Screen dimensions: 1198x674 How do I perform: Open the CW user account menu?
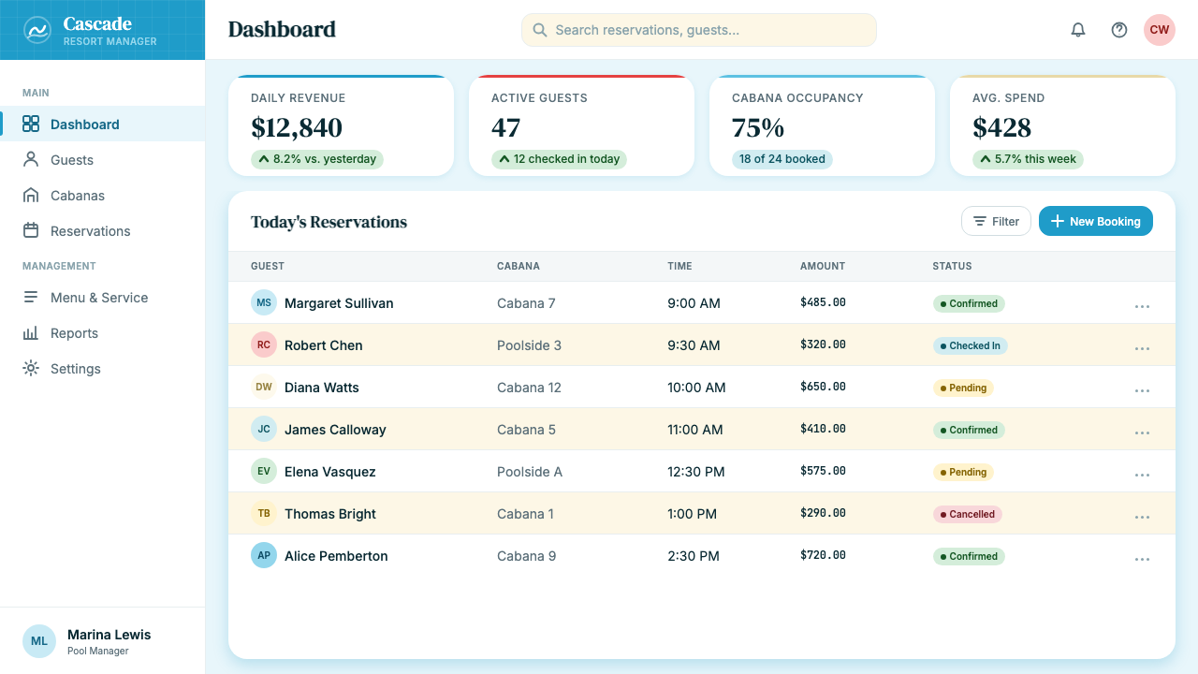coord(1160,30)
